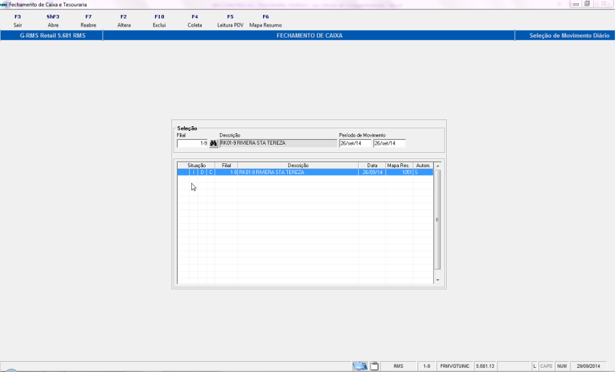
Task: Click the F7 Reabre toolbar button
Action: 88,20
